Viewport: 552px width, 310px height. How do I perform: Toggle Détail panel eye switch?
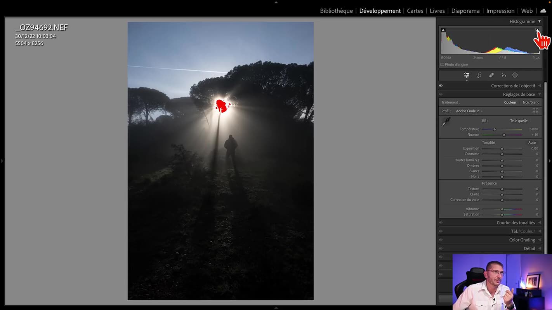pyautogui.click(x=441, y=248)
